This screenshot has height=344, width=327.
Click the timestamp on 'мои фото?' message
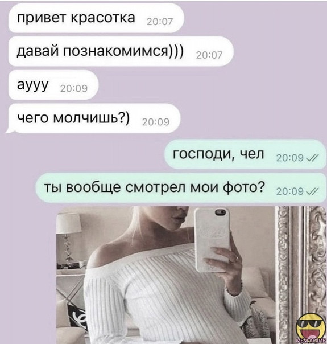(290, 192)
